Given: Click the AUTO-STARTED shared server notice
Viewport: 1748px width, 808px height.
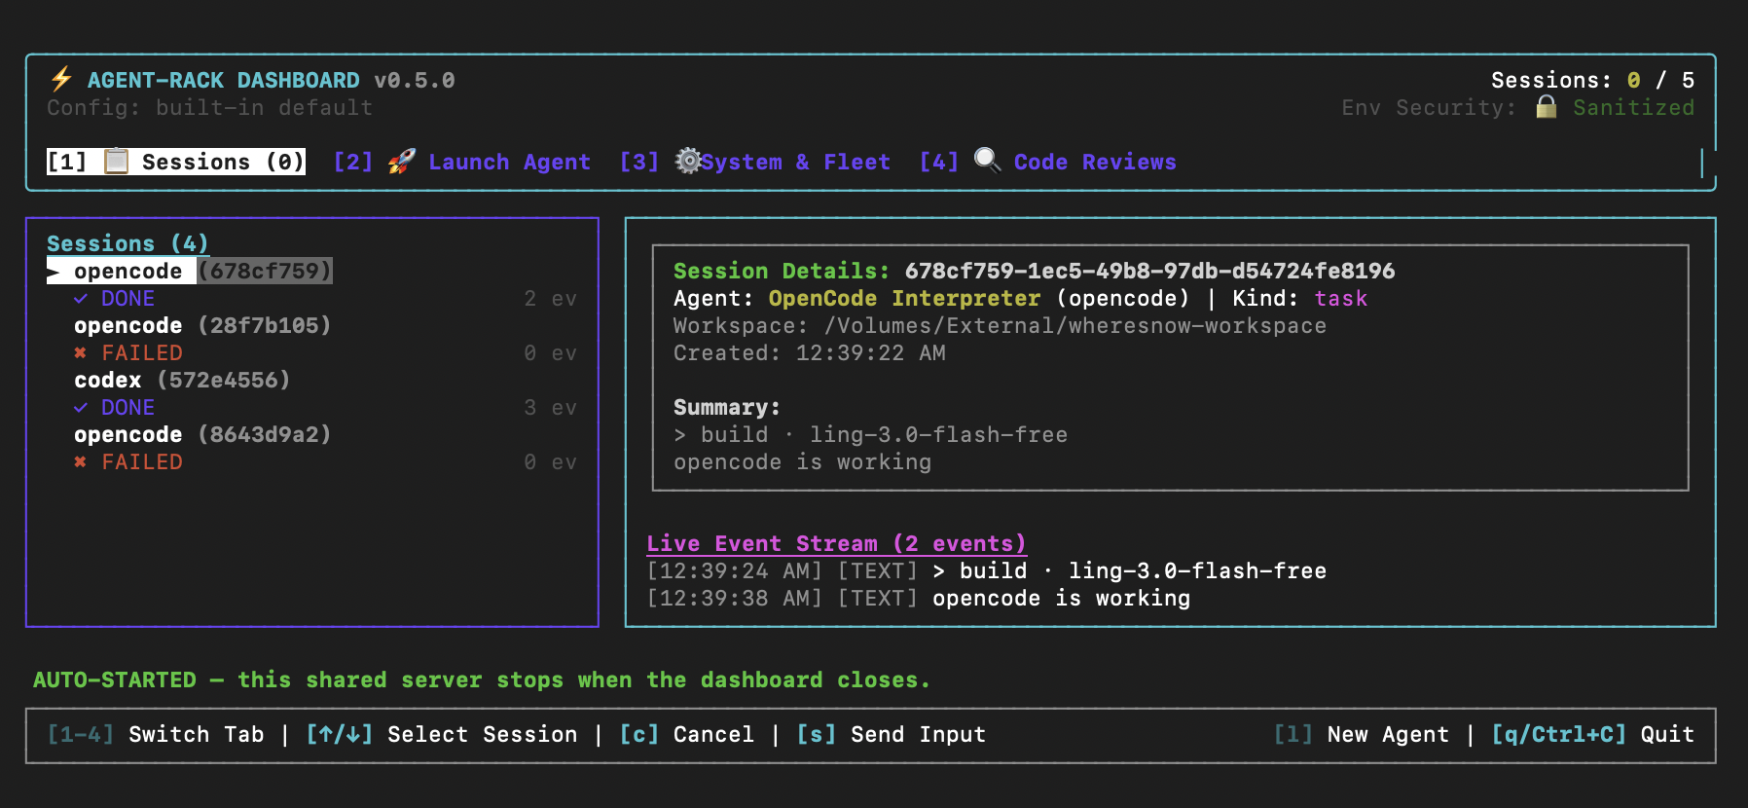Looking at the screenshot, I should click(482, 679).
